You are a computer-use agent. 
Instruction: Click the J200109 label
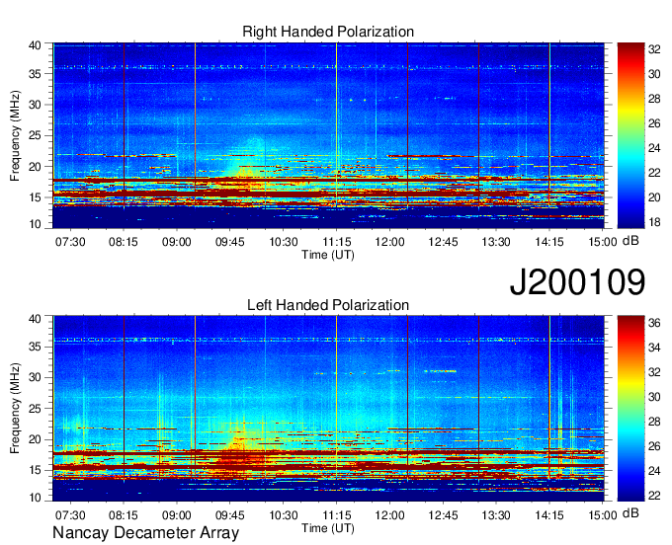pyautogui.click(x=577, y=281)
